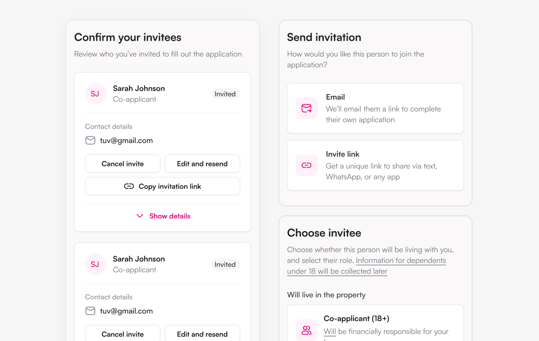The width and height of the screenshot is (539, 341).
Task: Click the pink Email send icon
Action: (306, 108)
